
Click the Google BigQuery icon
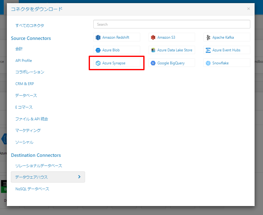(x=153, y=63)
